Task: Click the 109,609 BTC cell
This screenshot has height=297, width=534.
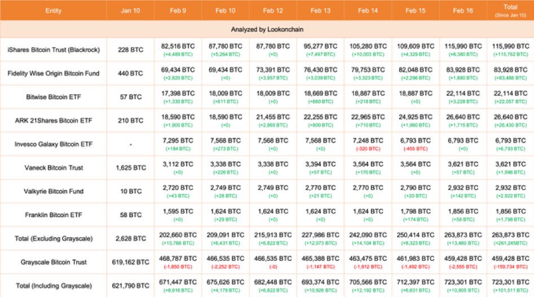Action: click(x=416, y=50)
